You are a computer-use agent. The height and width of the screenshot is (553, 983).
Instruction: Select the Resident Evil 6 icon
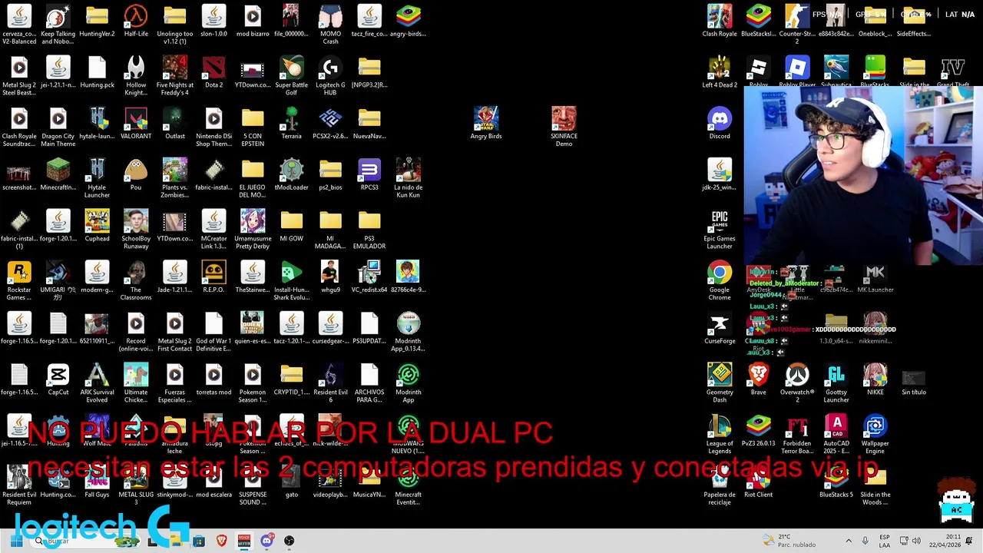click(330, 384)
